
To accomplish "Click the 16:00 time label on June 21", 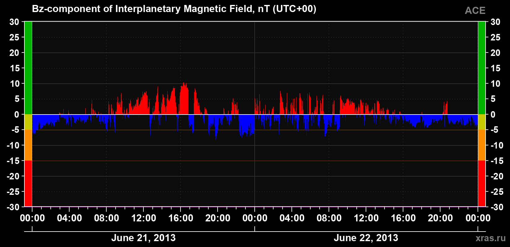I will pos(181,218).
